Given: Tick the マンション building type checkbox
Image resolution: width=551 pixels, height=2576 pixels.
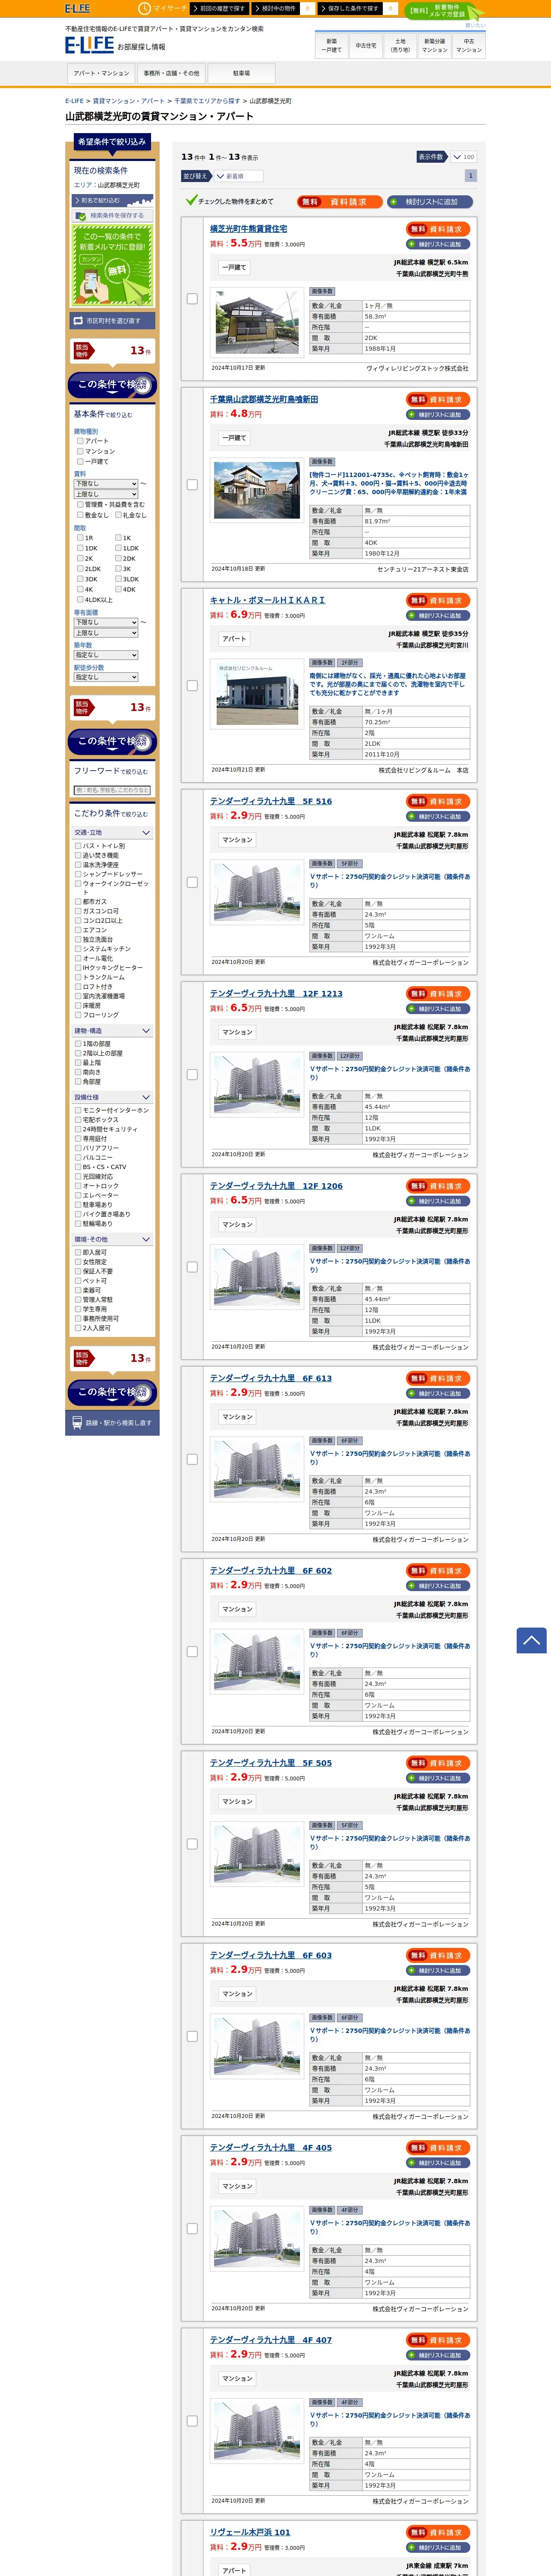Looking at the screenshot, I should click(80, 451).
